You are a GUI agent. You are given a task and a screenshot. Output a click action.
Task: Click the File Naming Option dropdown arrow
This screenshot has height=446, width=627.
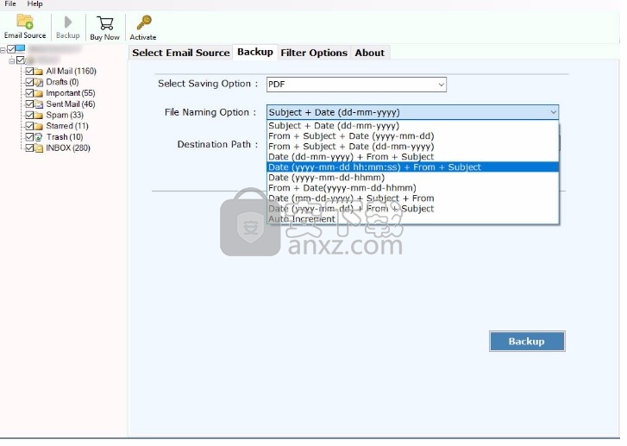[x=553, y=113]
